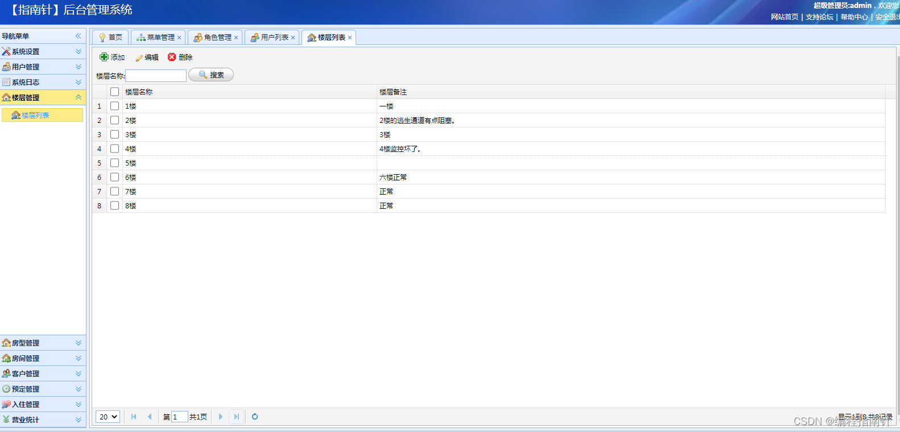Image resolution: width=900 pixels, height=432 pixels.
Task: Expand the 预定管理 accordion chevron
Action: (x=79, y=389)
